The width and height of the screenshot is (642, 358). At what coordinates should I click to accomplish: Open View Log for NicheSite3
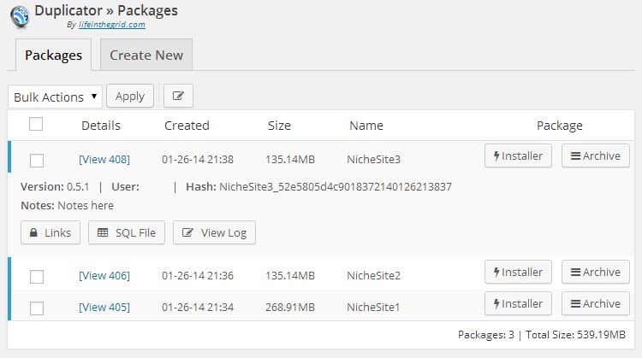pos(214,232)
